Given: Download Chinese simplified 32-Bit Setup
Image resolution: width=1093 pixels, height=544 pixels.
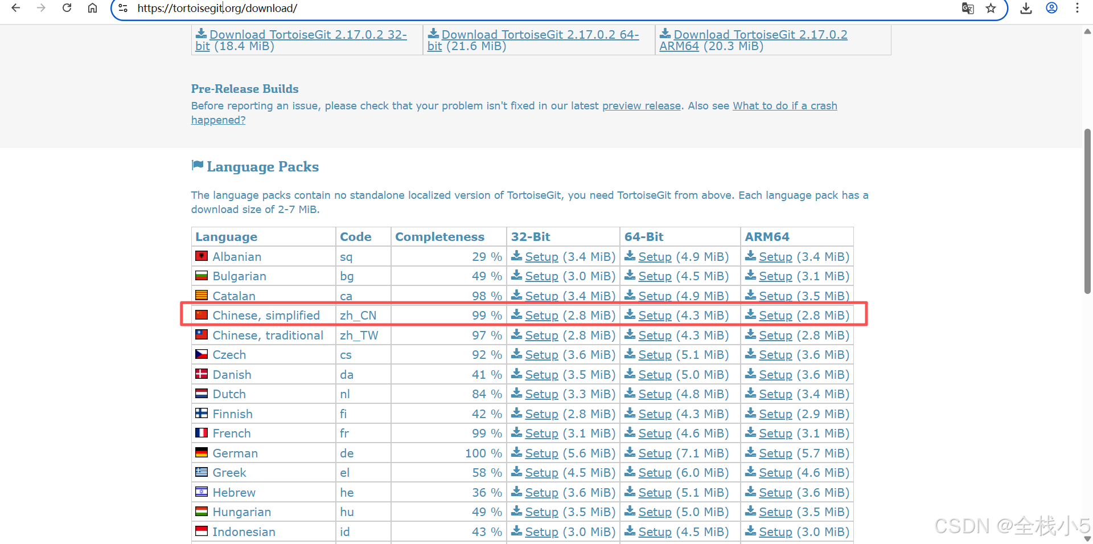Looking at the screenshot, I should pos(541,316).
